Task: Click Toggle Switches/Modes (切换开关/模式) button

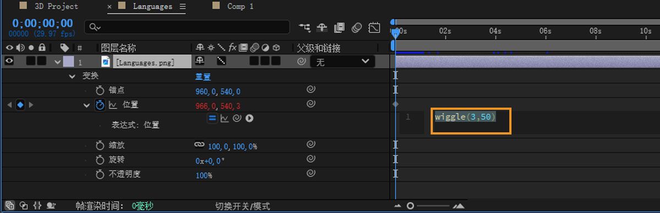Action: [x=243, y=206]
